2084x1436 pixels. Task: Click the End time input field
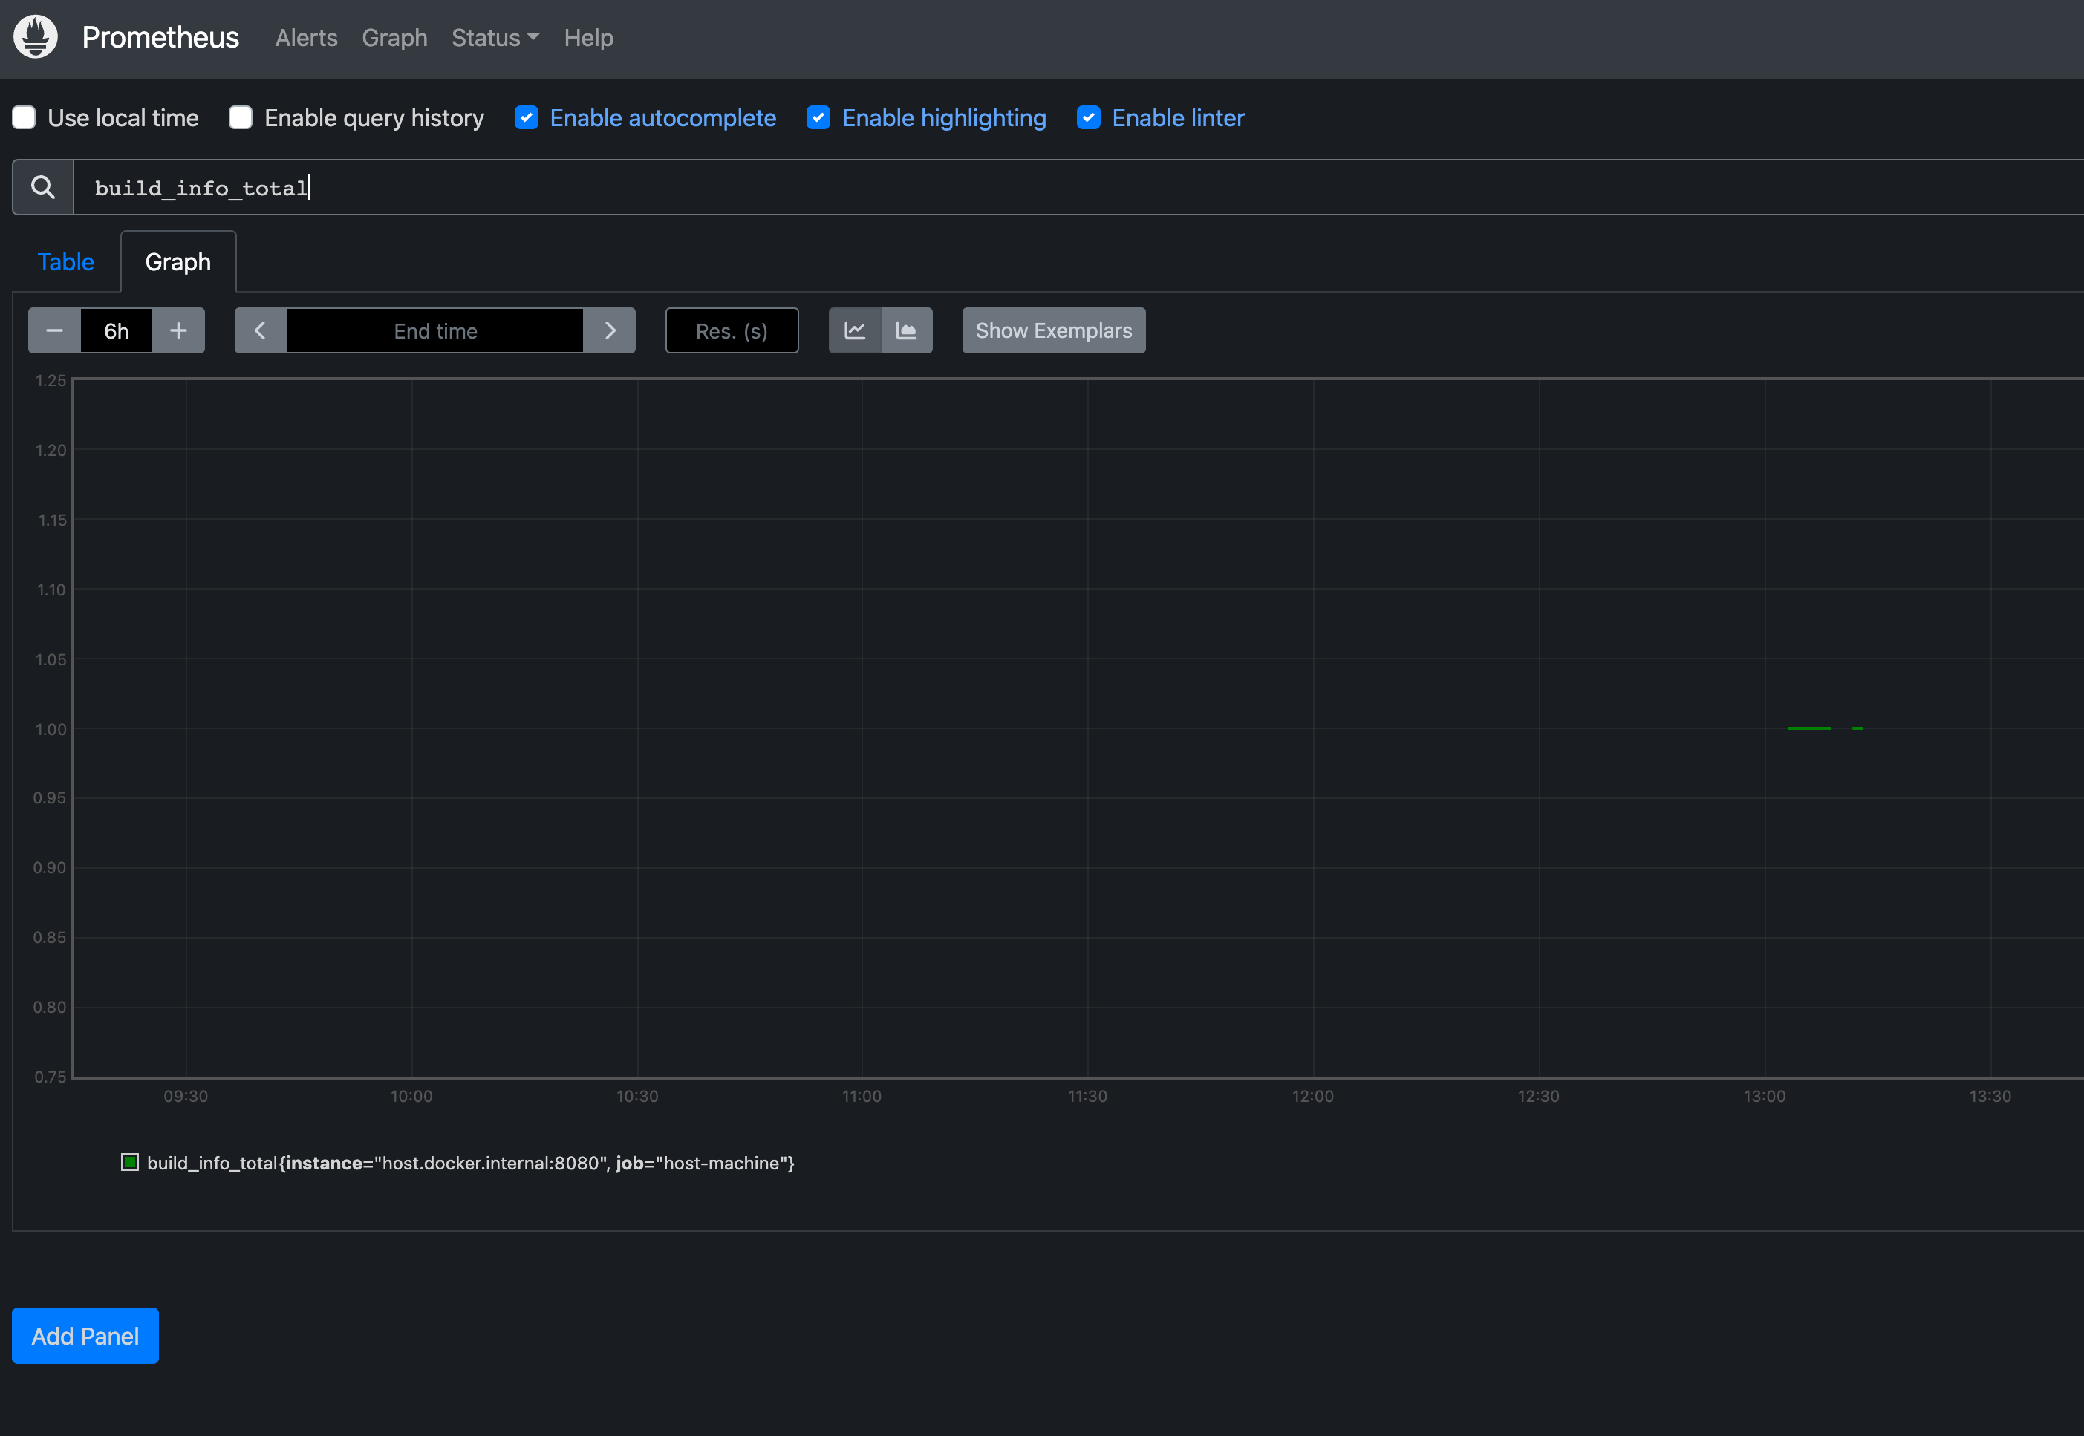(x=434, y=330)
